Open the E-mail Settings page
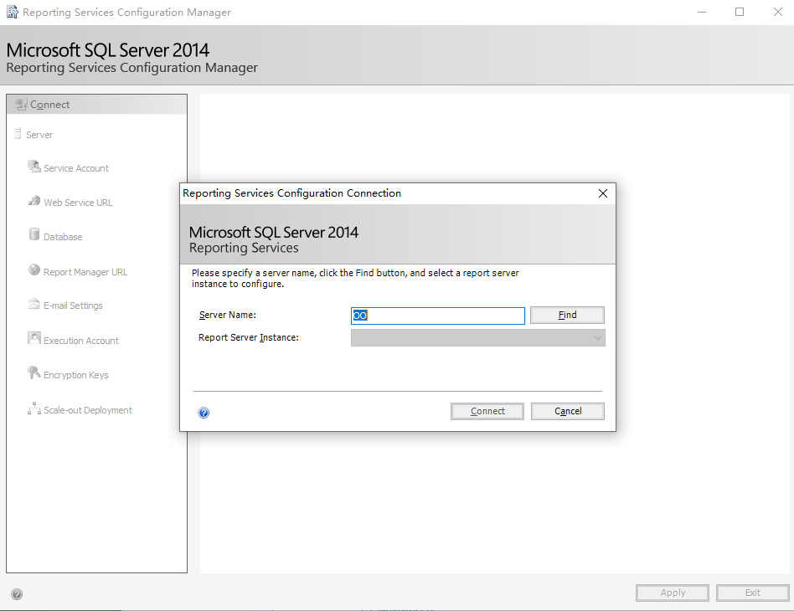The height and width of the screenshot is (611, 794). tap(73, 305)
